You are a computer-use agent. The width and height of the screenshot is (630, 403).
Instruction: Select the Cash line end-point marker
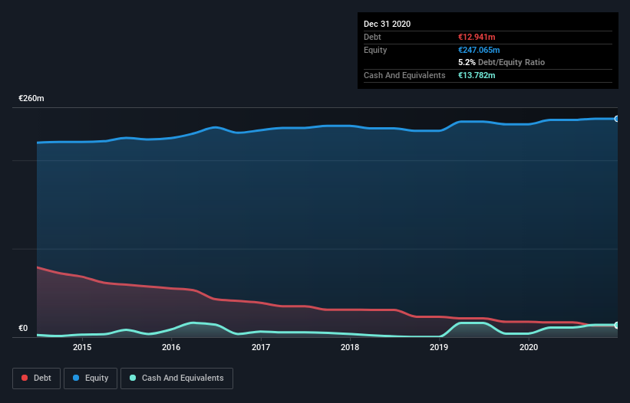click(617, 325)
